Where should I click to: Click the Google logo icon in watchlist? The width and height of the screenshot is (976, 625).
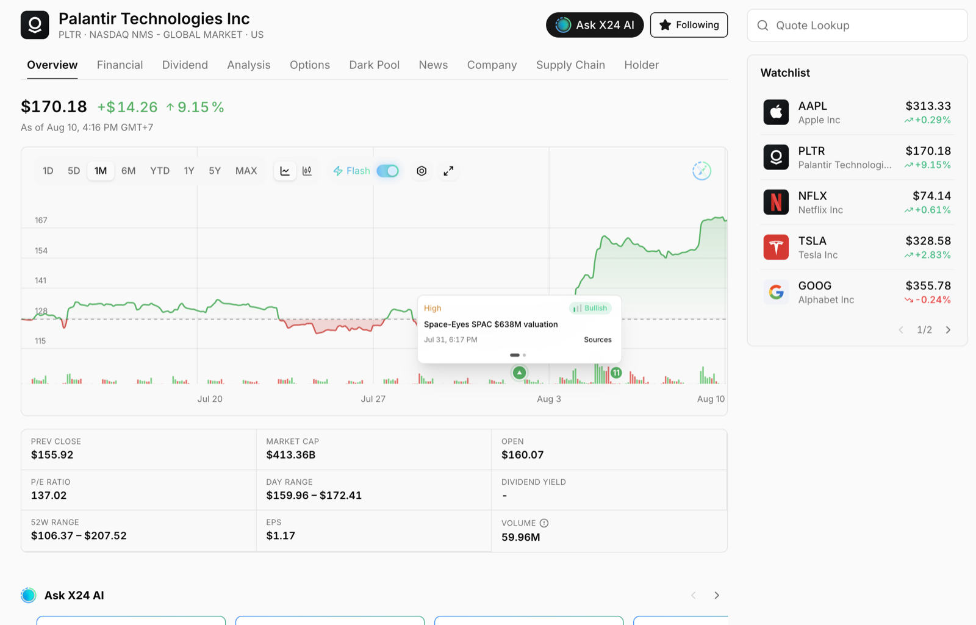776,292
